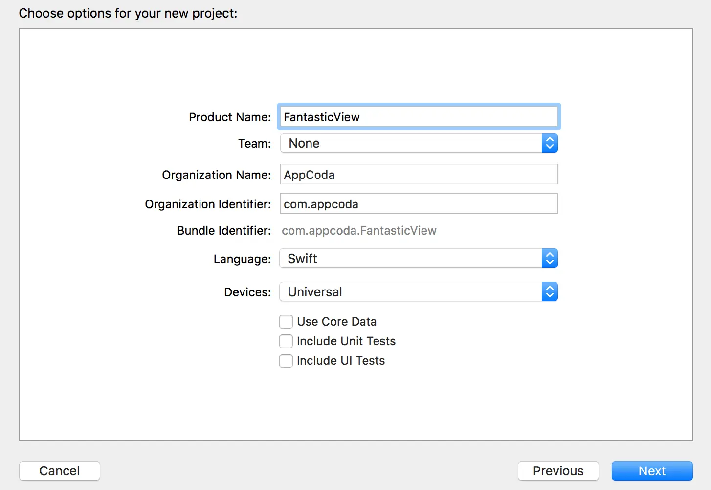711x490 pixels.
Task: Click the blue arrows on the Devices popup
Action: pyautogui.click(x=550, y=292)
